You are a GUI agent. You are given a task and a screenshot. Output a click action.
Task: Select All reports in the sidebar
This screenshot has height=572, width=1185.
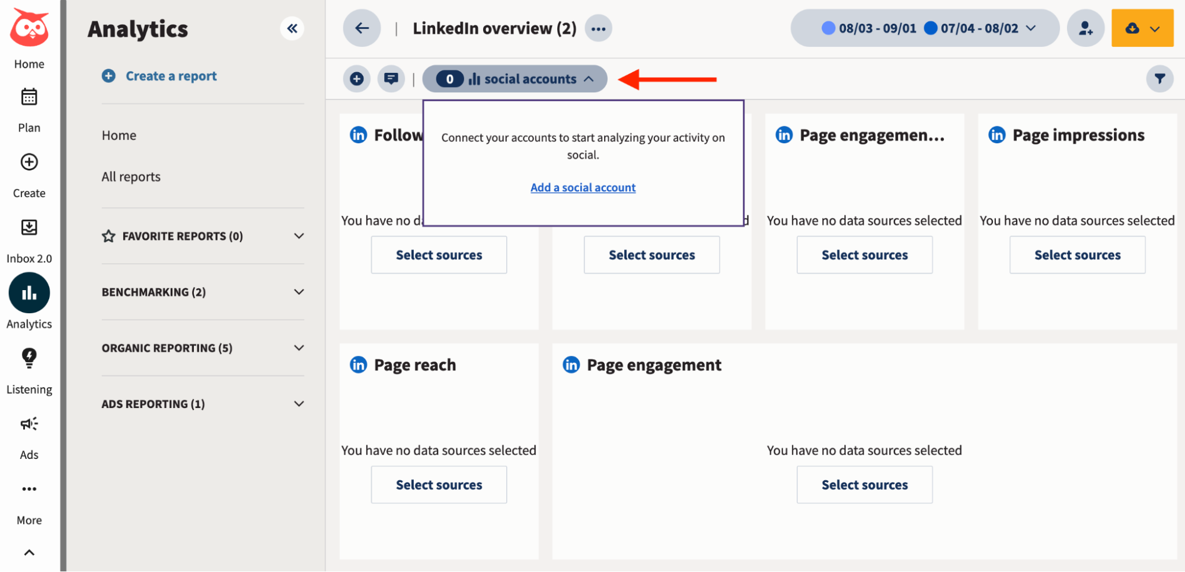pos(130,176)
